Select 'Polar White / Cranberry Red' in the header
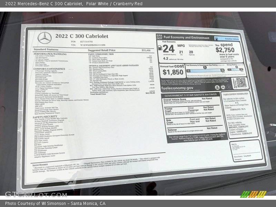 (x=114, y=3)
